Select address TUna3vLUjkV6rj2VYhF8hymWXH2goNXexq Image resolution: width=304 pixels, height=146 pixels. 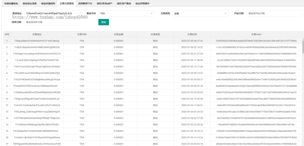[37, 137]
